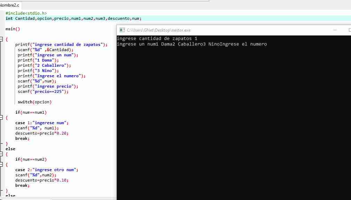351x200 pixels.
Task: Click the #include<stdio.h> line
Action: [x=26, y=13]
